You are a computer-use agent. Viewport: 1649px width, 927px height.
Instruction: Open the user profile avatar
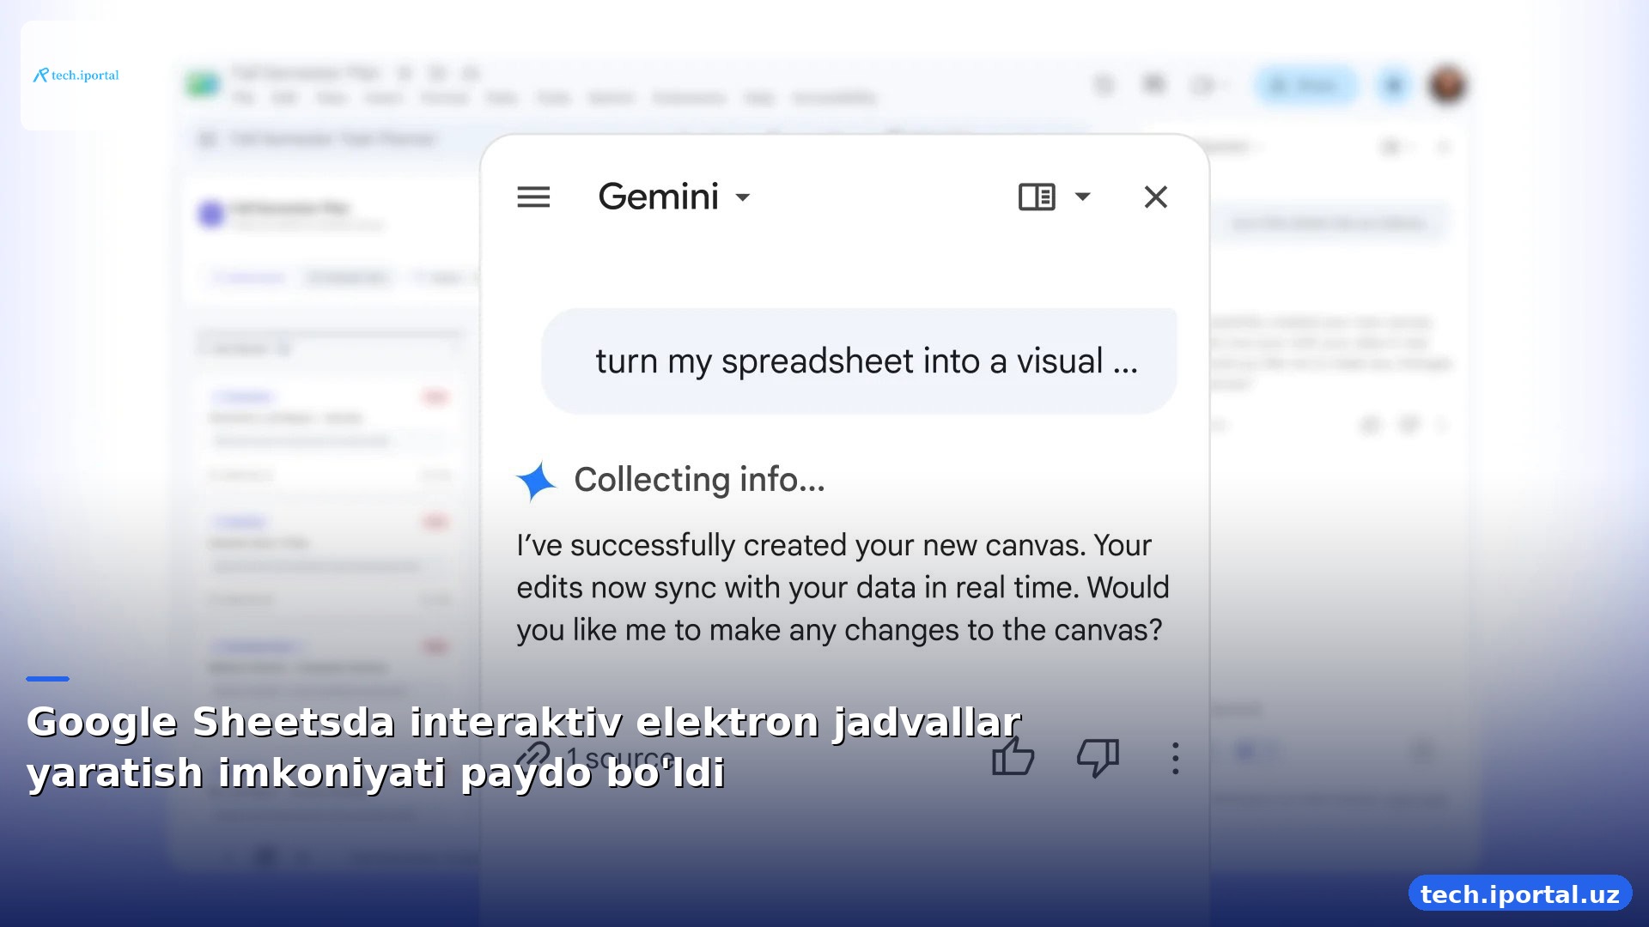click(1448, 85)
